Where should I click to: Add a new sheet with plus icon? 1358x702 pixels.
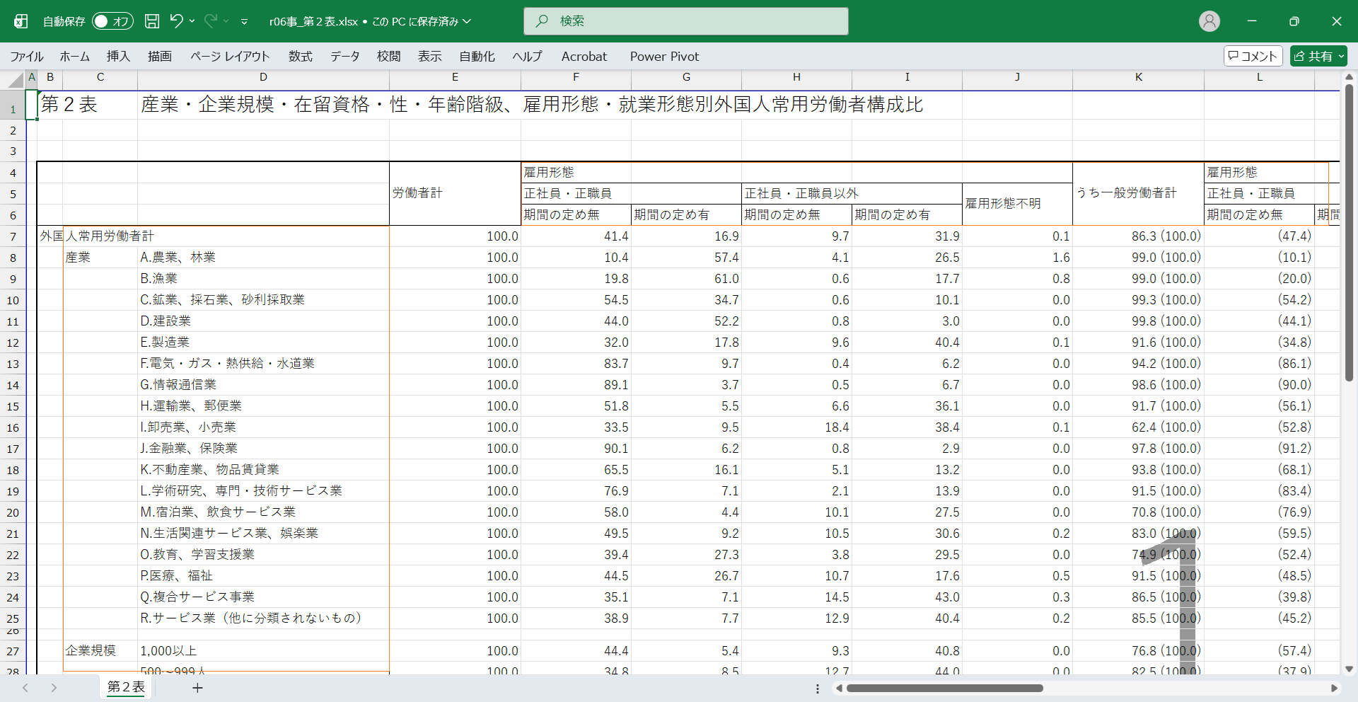click(197, 688)
